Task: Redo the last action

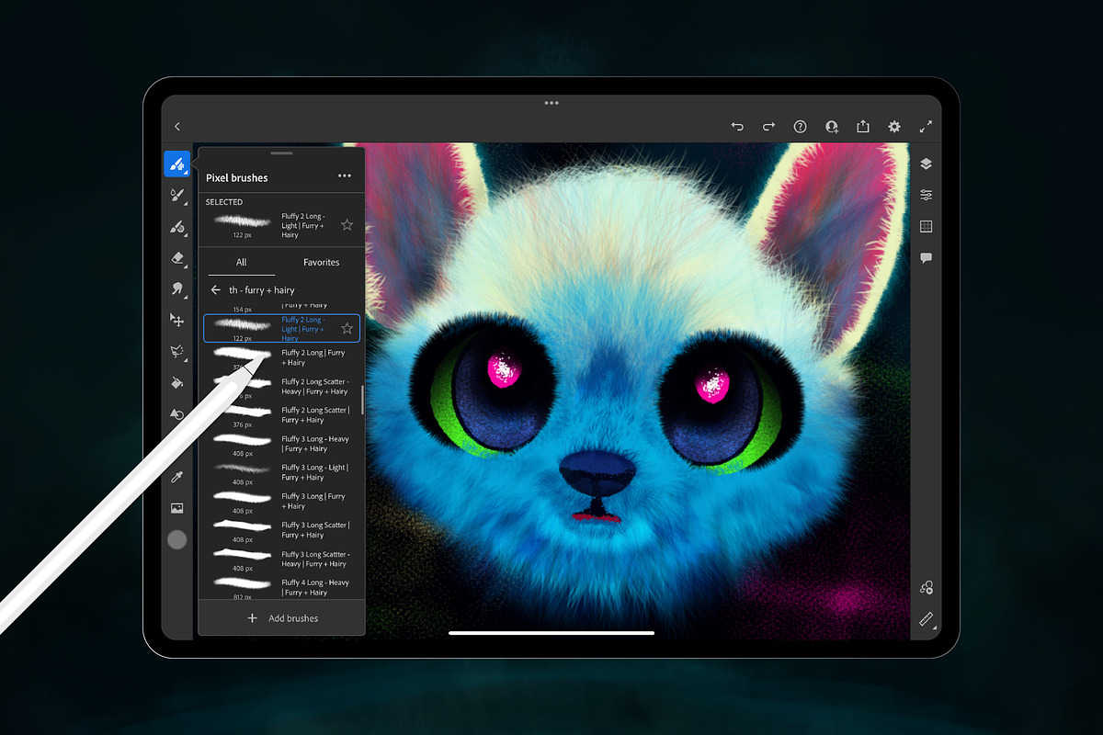Action: (x=769, y=127)
